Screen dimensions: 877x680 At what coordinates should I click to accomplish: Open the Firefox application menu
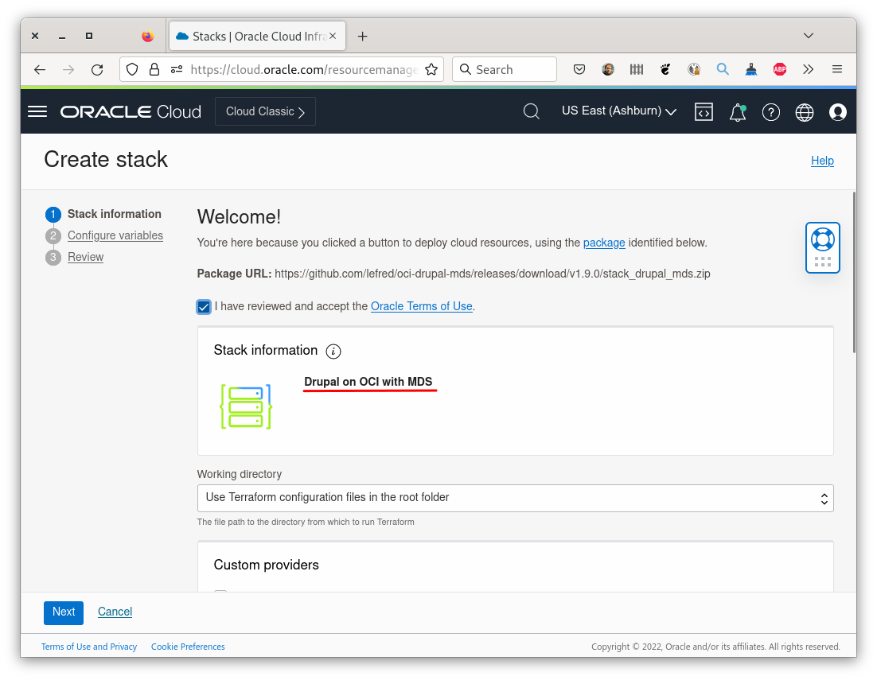click(836, 69)
